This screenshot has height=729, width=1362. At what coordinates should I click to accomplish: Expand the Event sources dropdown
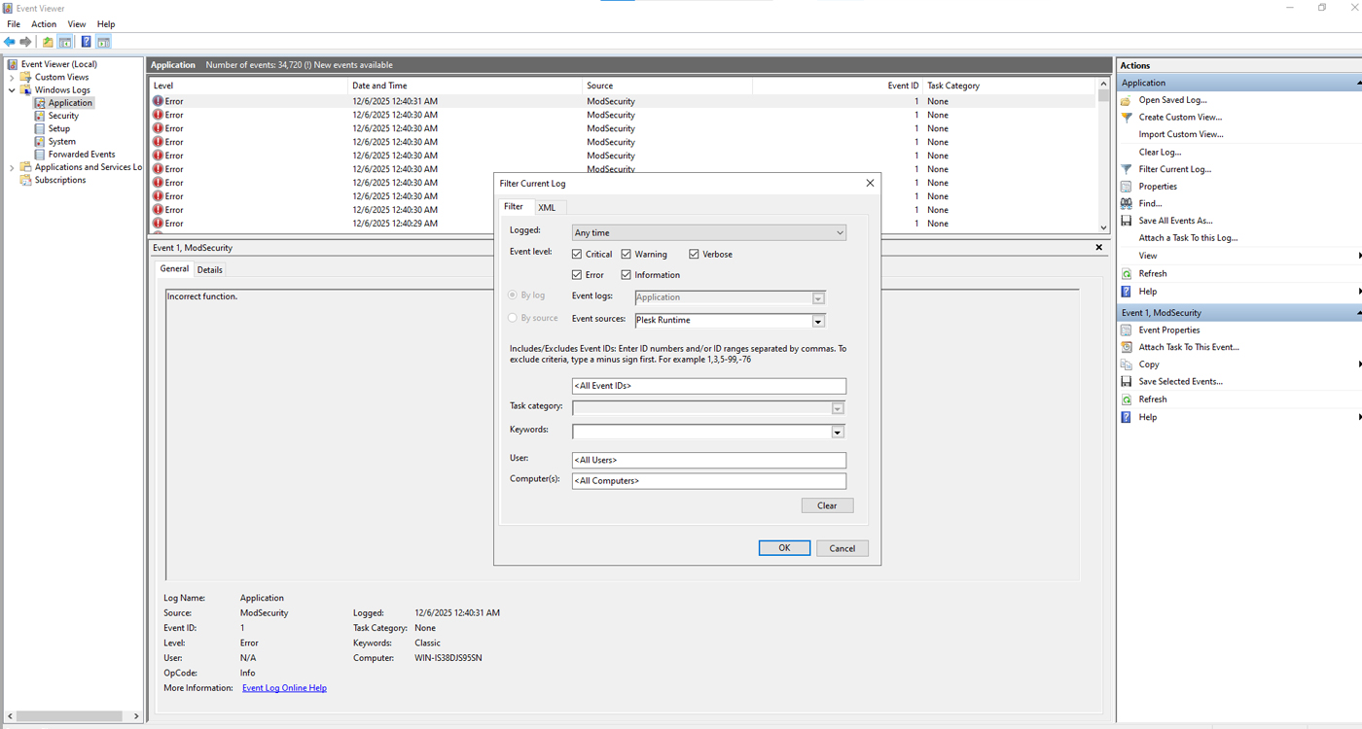point(818,321)
